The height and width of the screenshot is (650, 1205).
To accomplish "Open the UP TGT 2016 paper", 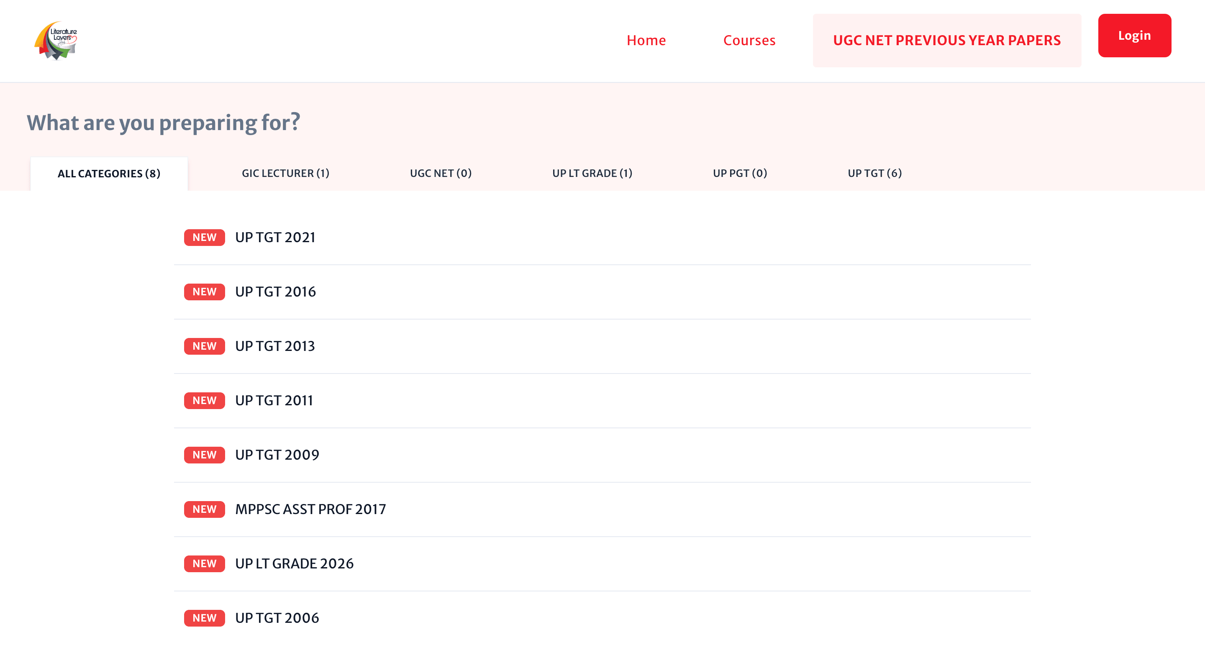I will coord(275,292).
